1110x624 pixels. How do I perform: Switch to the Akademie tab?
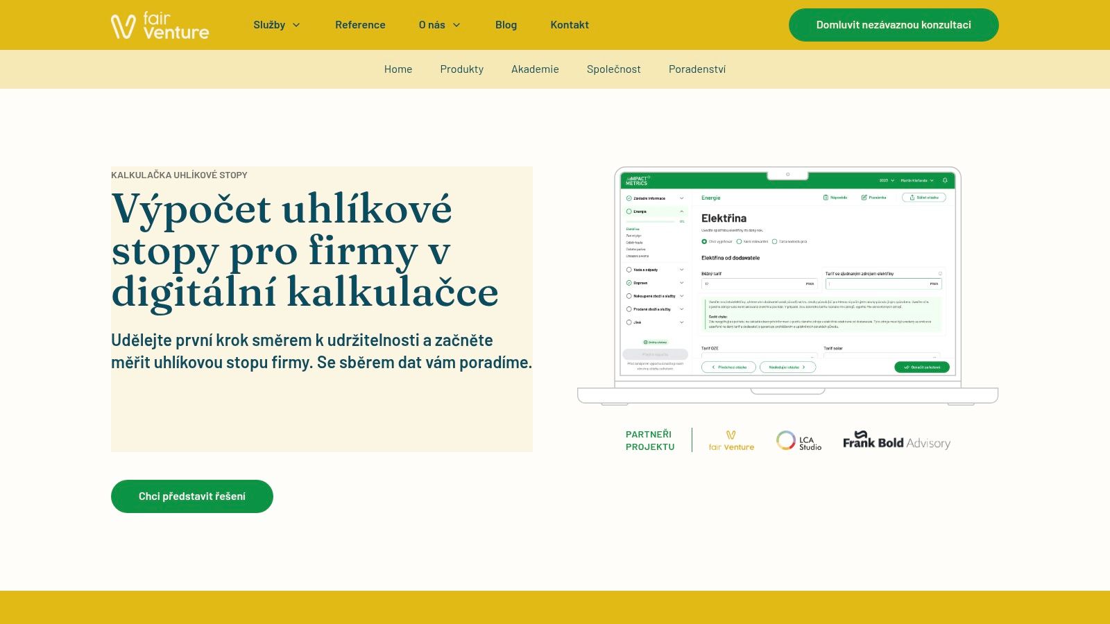[x=535, y=69]
